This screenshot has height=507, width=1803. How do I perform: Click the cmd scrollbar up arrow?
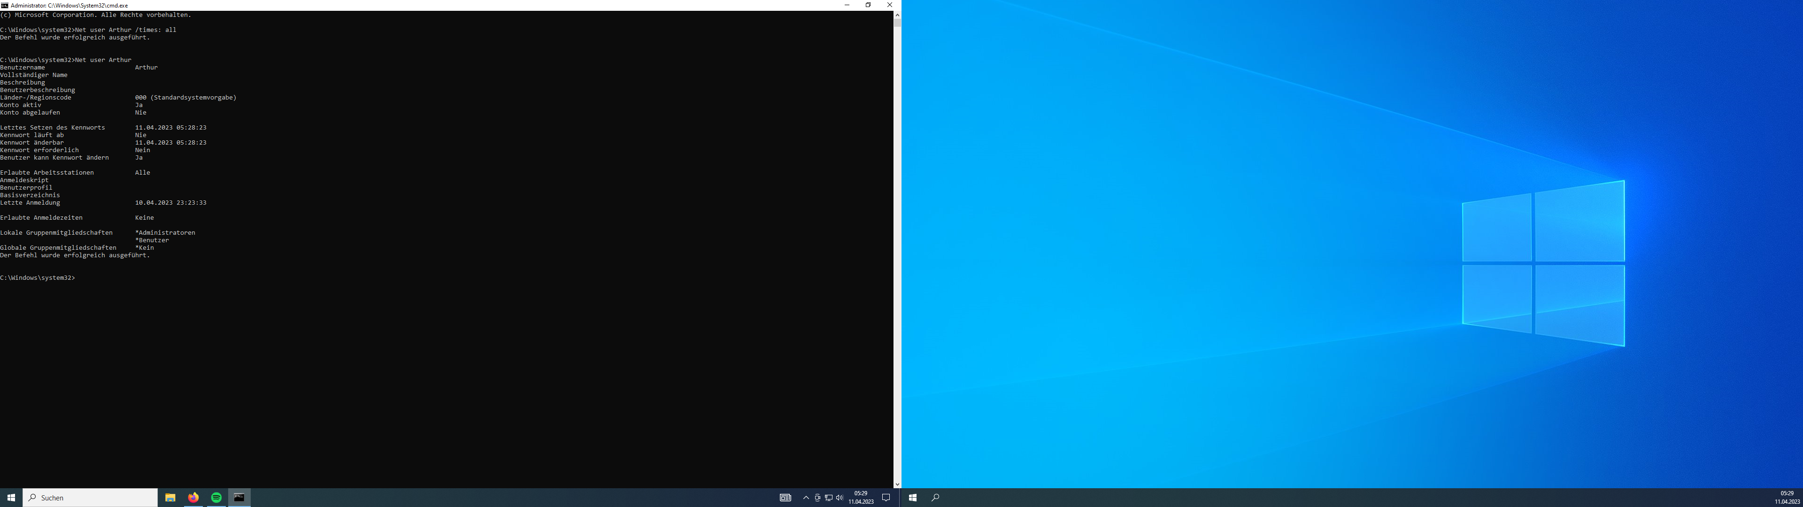click(x=897, y=15)
